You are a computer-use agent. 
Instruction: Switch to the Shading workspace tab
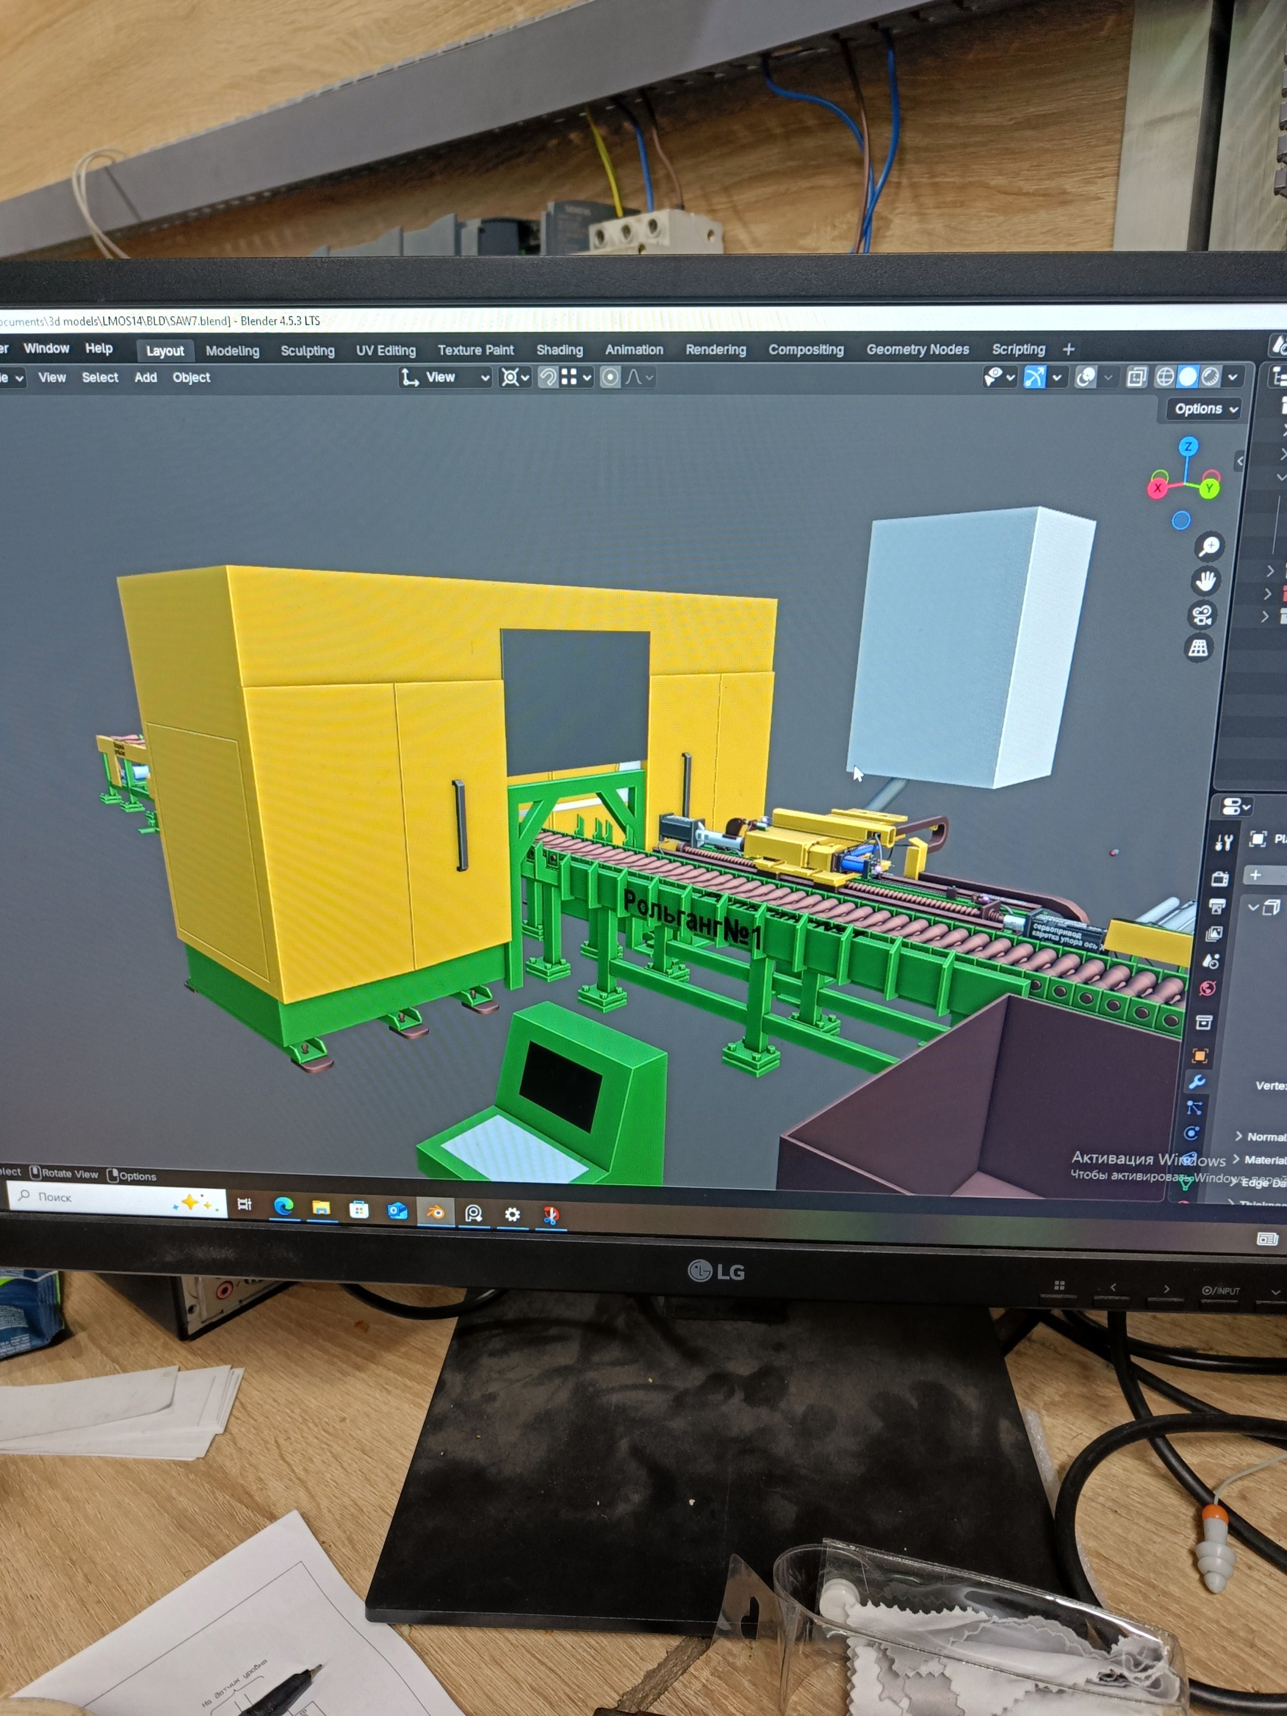click(559, 350)
